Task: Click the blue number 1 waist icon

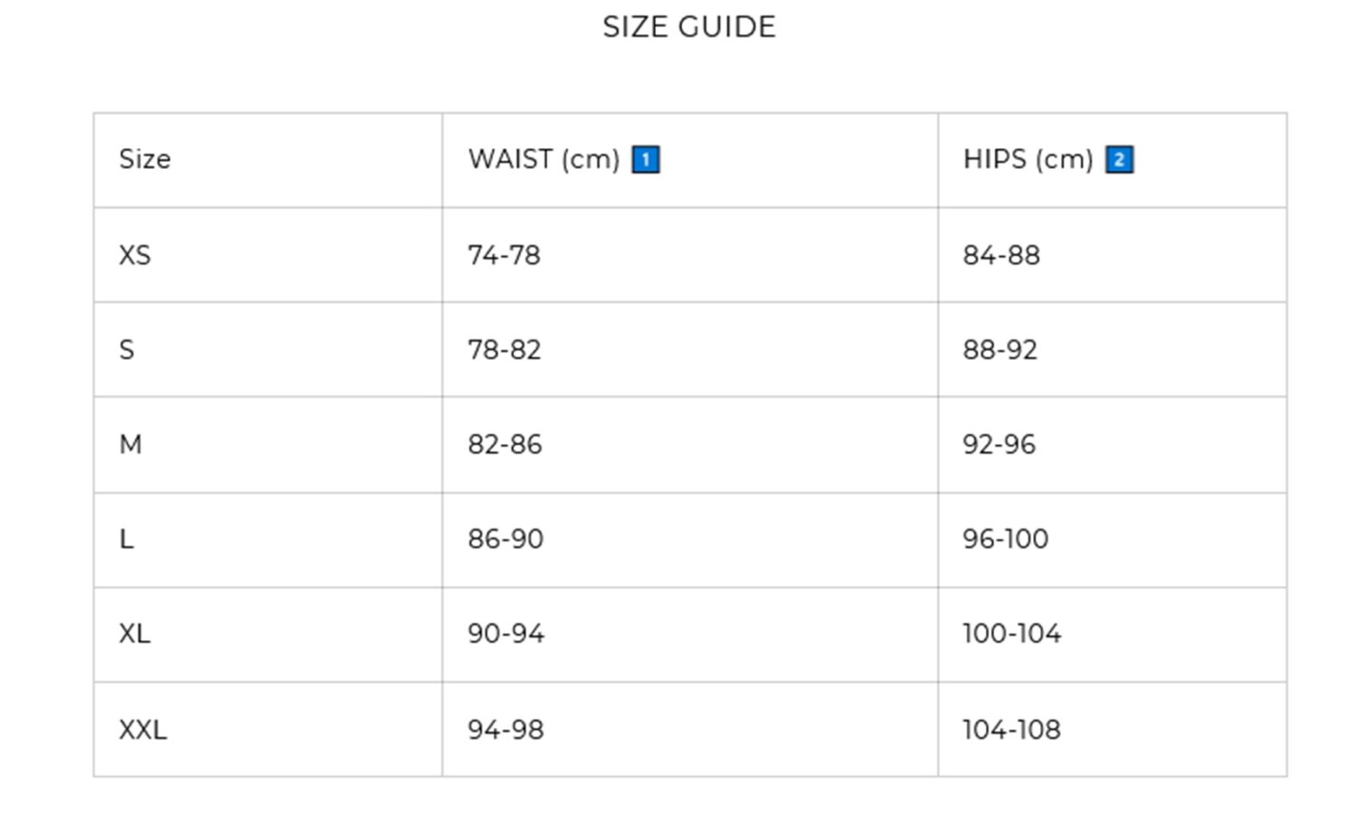Action: (x=645, y=160)
